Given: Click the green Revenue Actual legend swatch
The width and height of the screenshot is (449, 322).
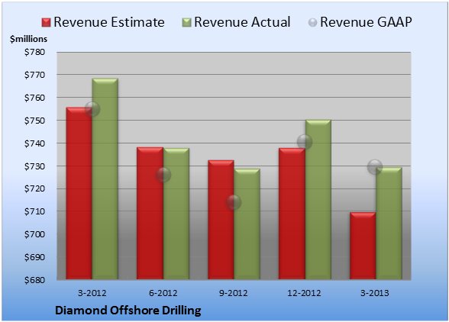Looking at the screenshot, I should point(186,23).
